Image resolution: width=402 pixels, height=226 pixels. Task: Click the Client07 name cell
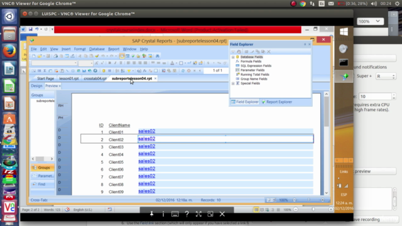(x=116, y=177)
